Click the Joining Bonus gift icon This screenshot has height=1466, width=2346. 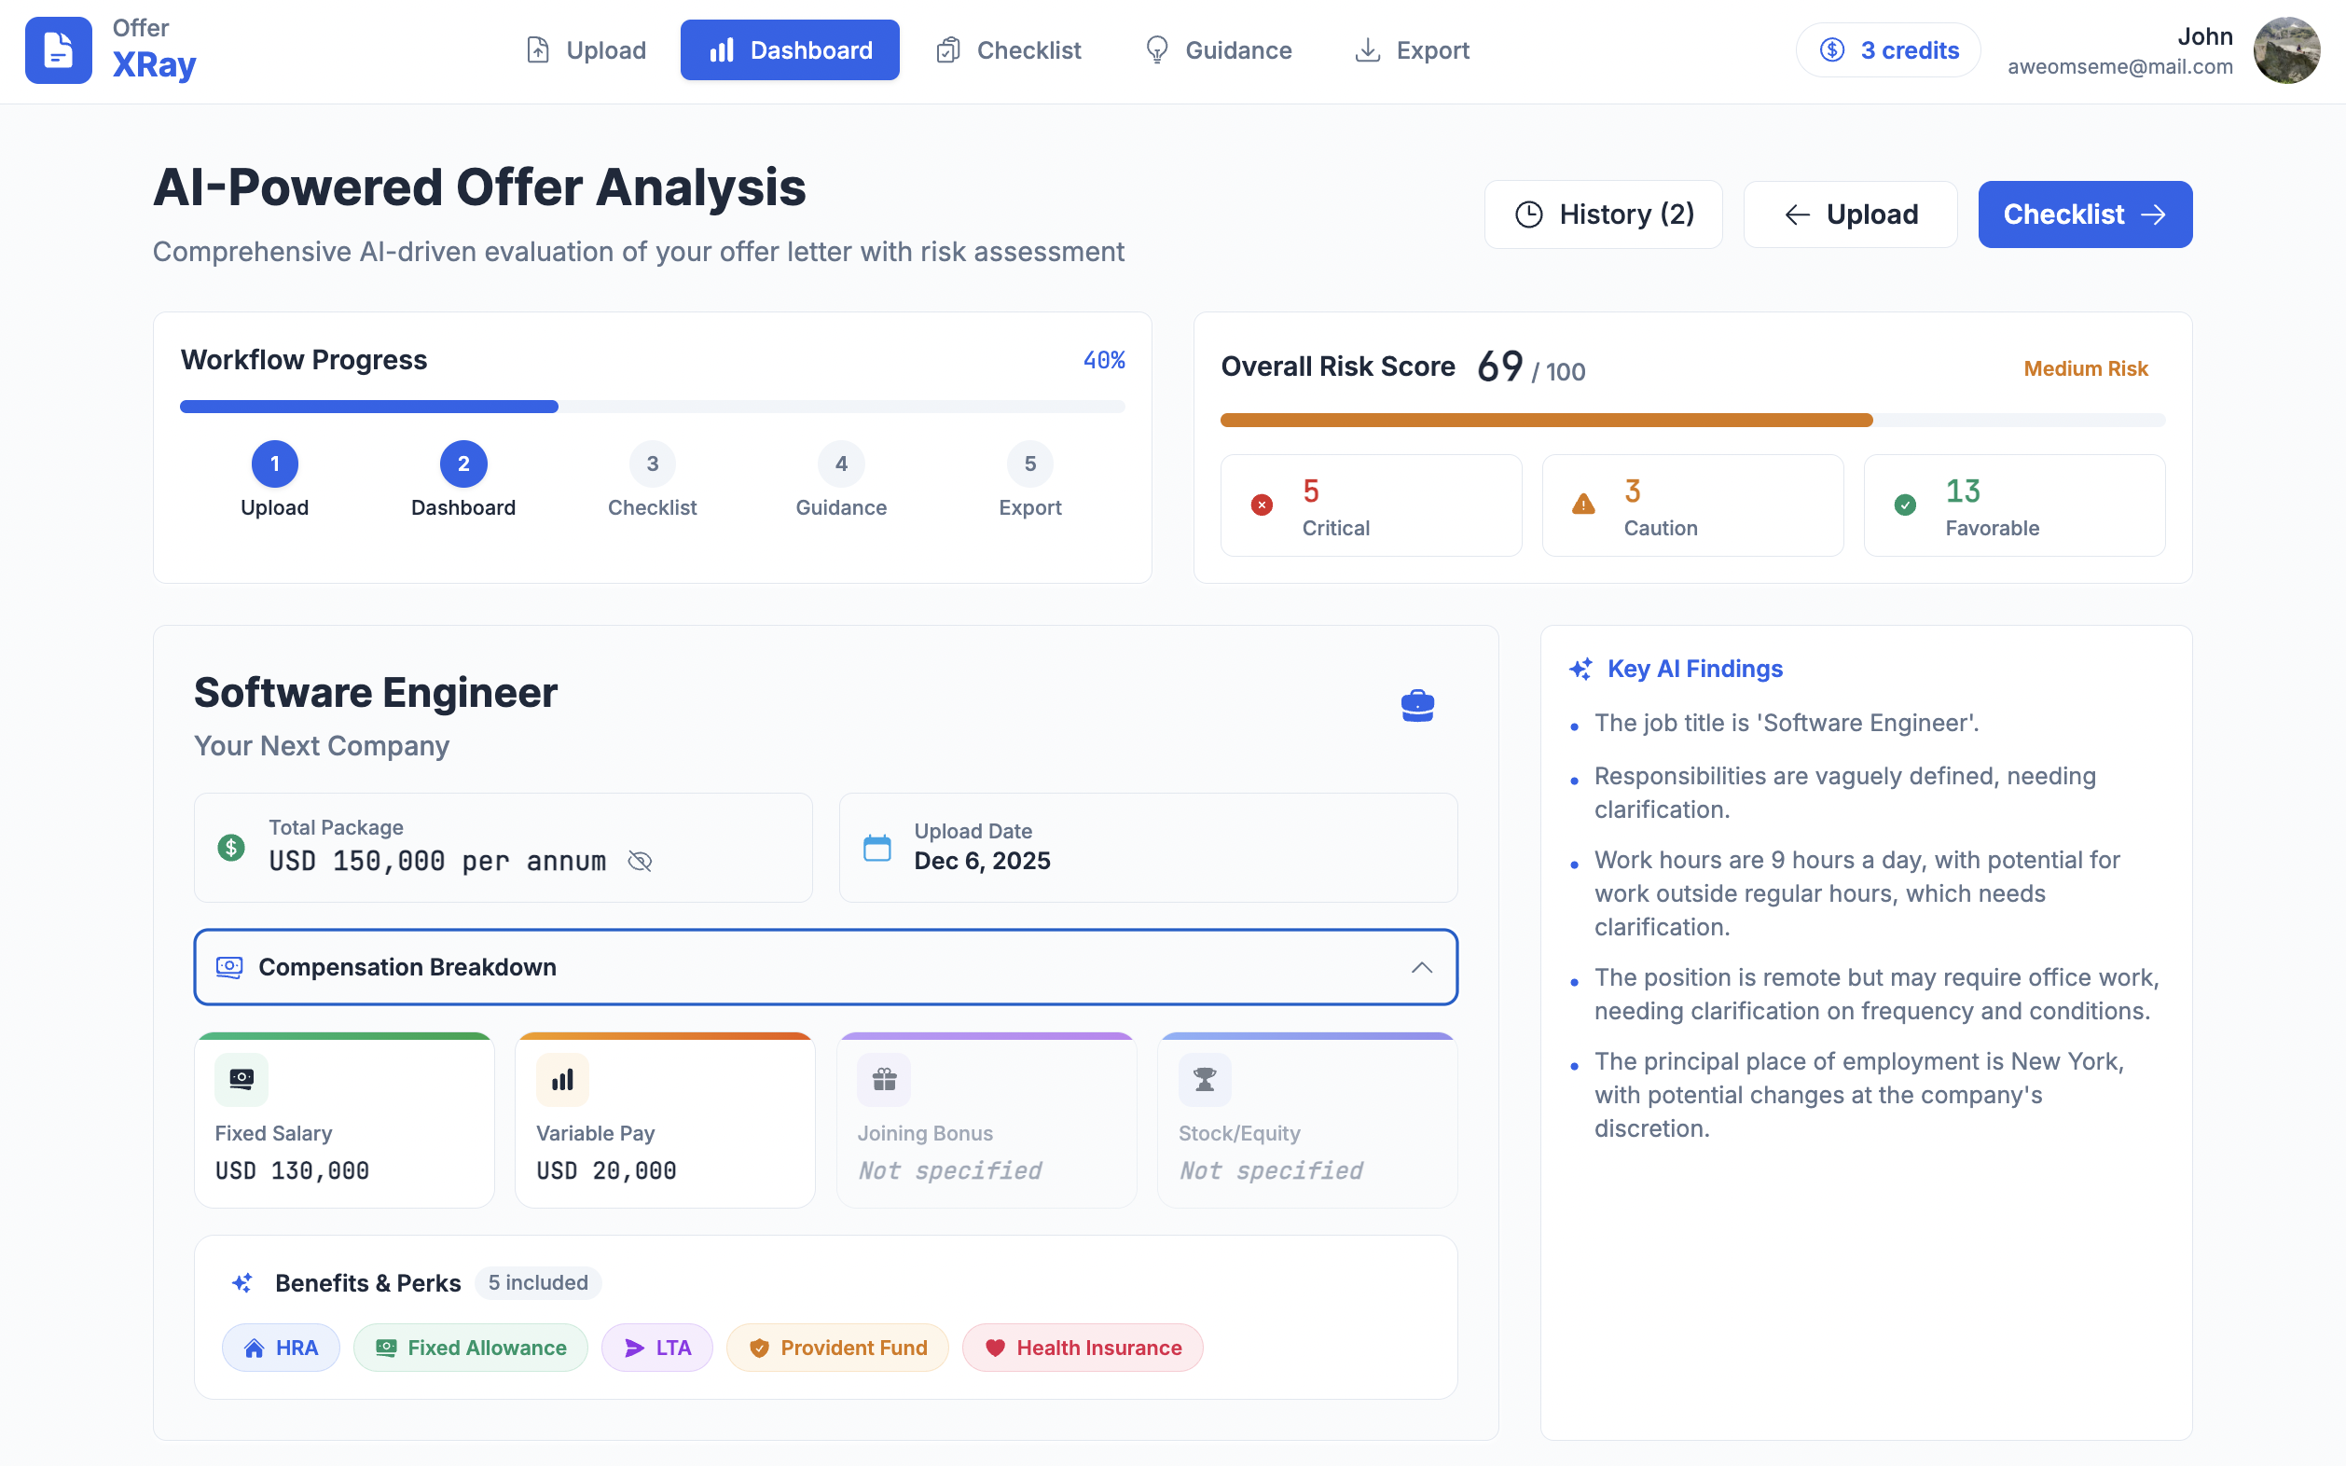click(884, 1079)
